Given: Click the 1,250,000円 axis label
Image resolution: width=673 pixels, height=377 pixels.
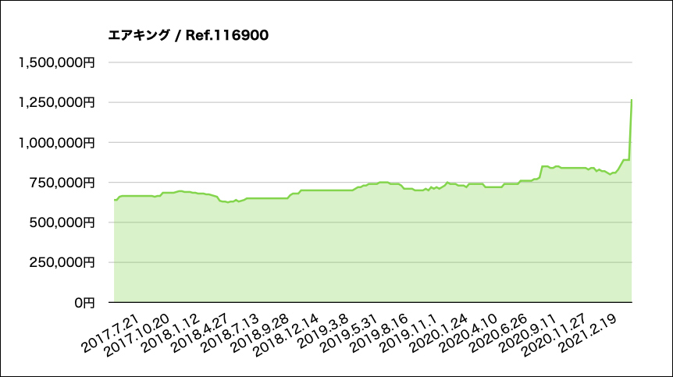Looking at the screenshot, I should coord(56,102).
